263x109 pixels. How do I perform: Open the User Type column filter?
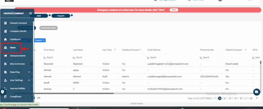tap(115, 50)
